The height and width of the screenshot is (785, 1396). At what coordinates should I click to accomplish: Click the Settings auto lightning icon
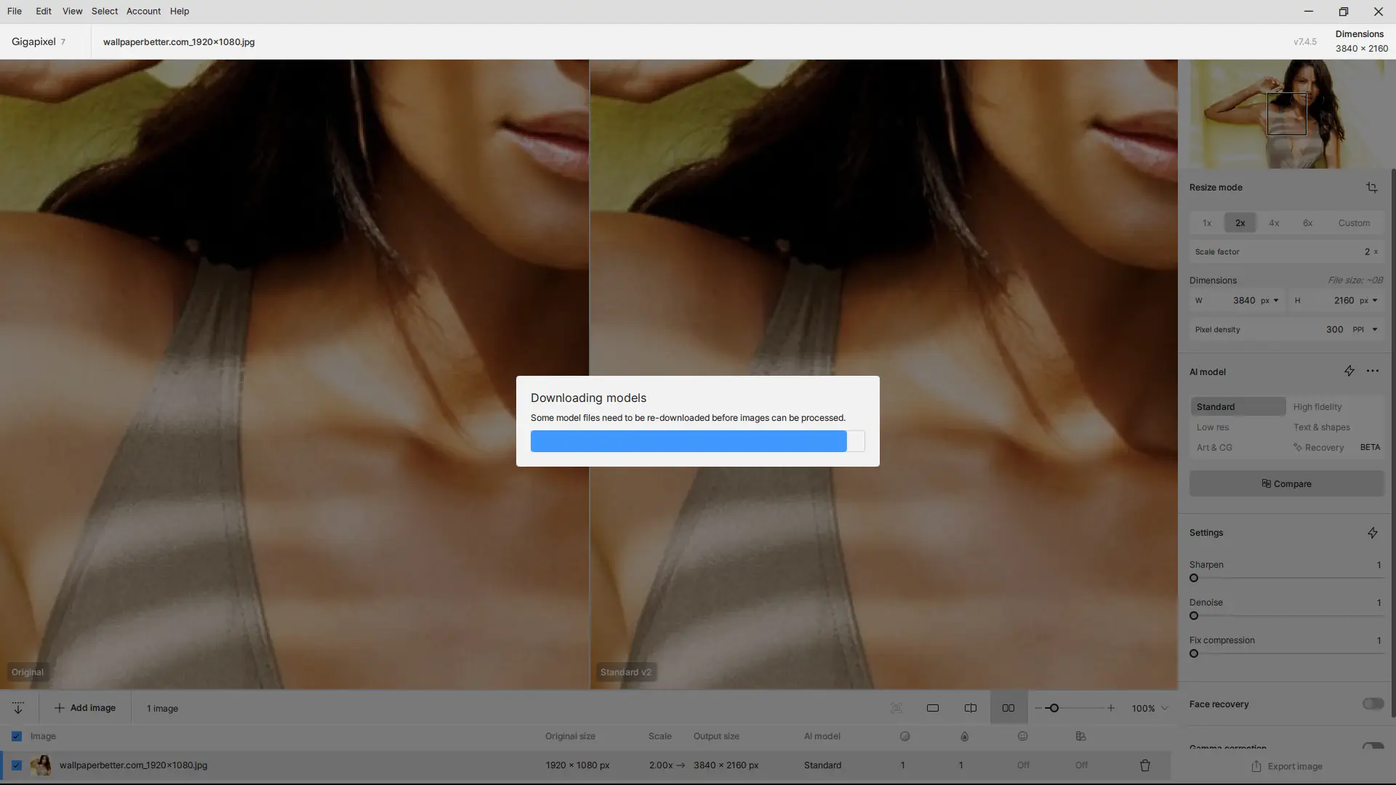(1372, 533)
